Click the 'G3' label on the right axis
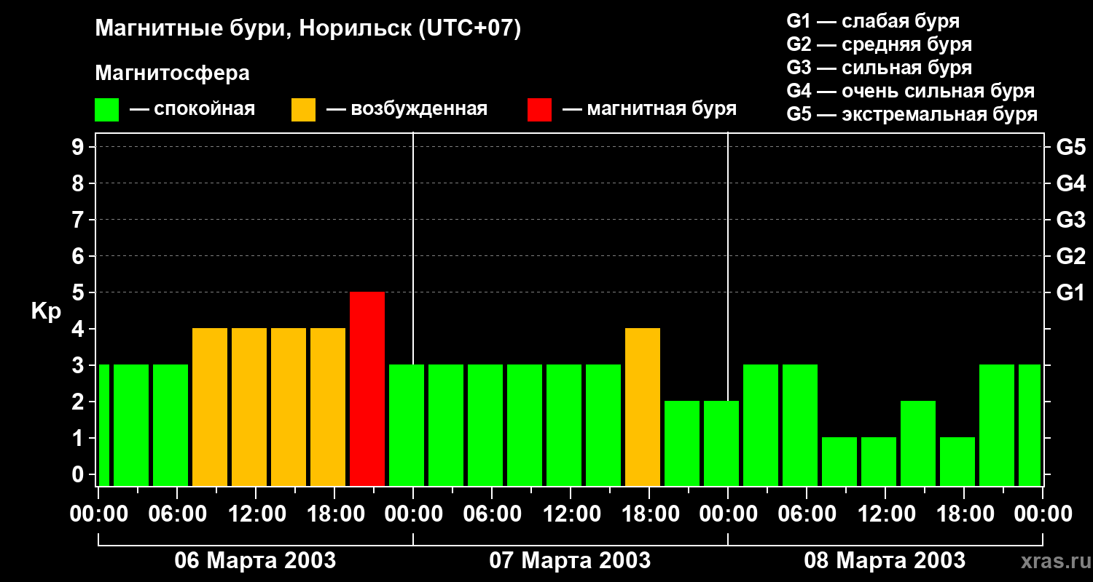 point(1070,220)
